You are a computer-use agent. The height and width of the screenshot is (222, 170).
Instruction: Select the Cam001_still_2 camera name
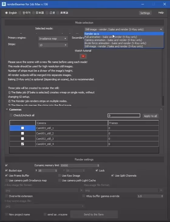click(x=45, y=133)
